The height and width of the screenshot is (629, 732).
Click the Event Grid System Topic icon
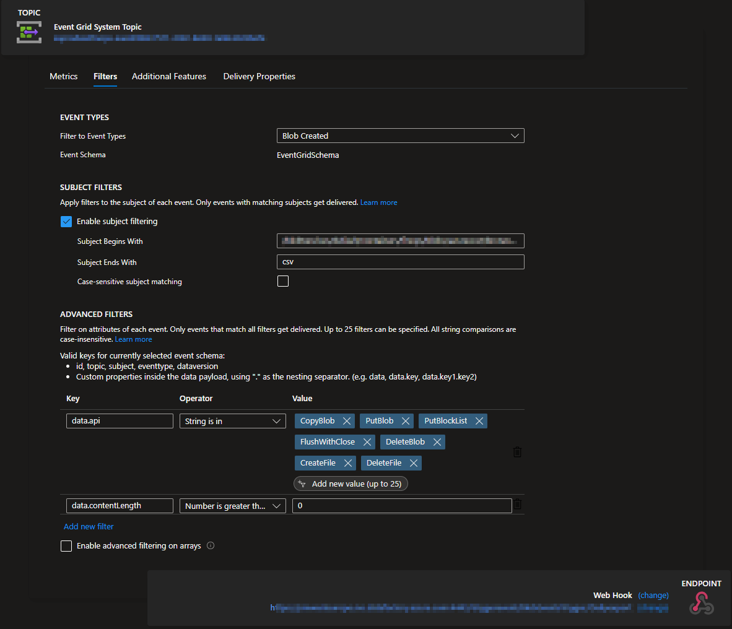29,32
